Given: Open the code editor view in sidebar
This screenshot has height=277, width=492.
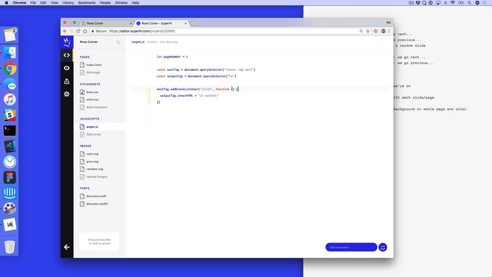Looking at the screenshot, I should pyautogui.click(x=67, y=55).
